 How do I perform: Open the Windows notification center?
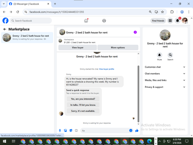click(x=187, y=141)
